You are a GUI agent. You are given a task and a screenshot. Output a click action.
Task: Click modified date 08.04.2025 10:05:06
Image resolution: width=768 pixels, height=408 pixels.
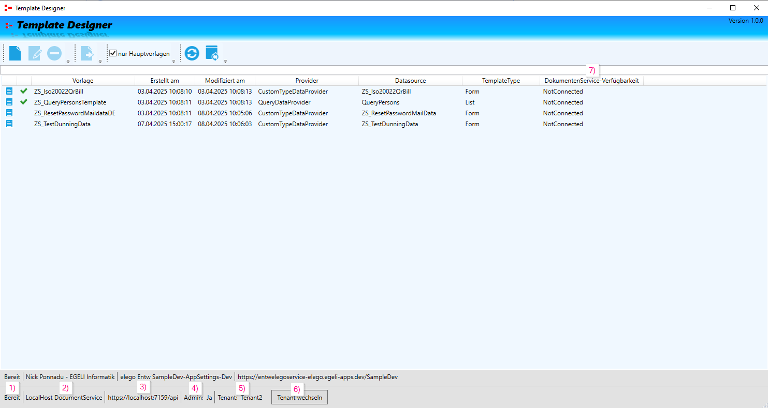(x=225, y=113)
